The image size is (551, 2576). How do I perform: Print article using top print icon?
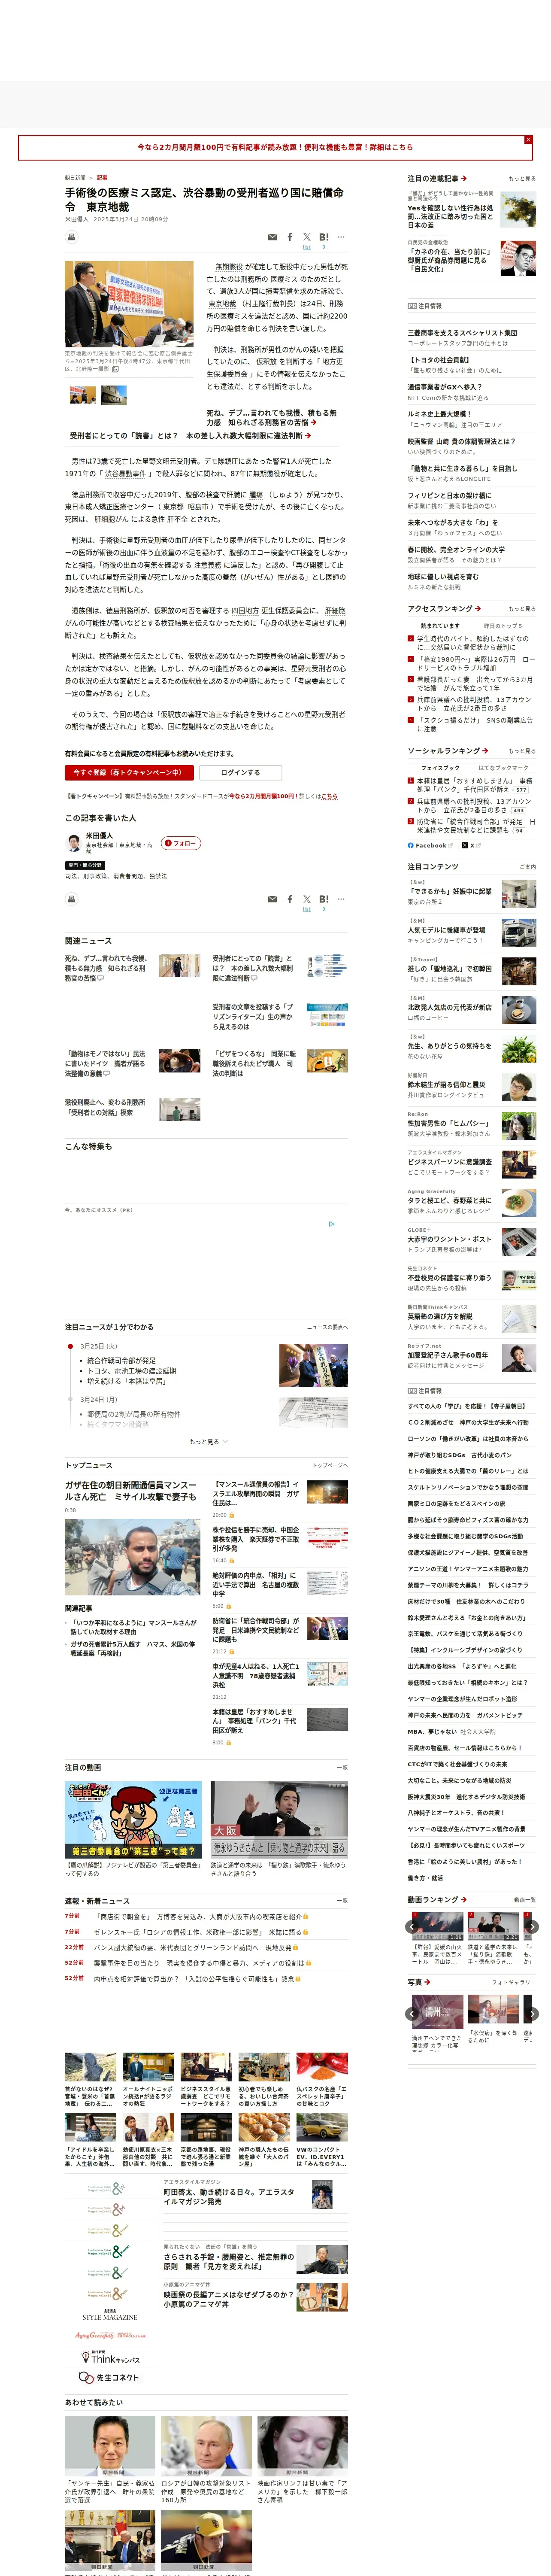pos(72,237)
